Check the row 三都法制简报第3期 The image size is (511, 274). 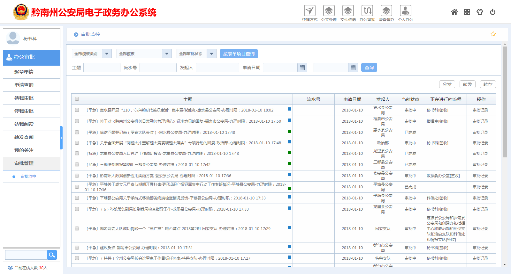[x=77, y=164]
